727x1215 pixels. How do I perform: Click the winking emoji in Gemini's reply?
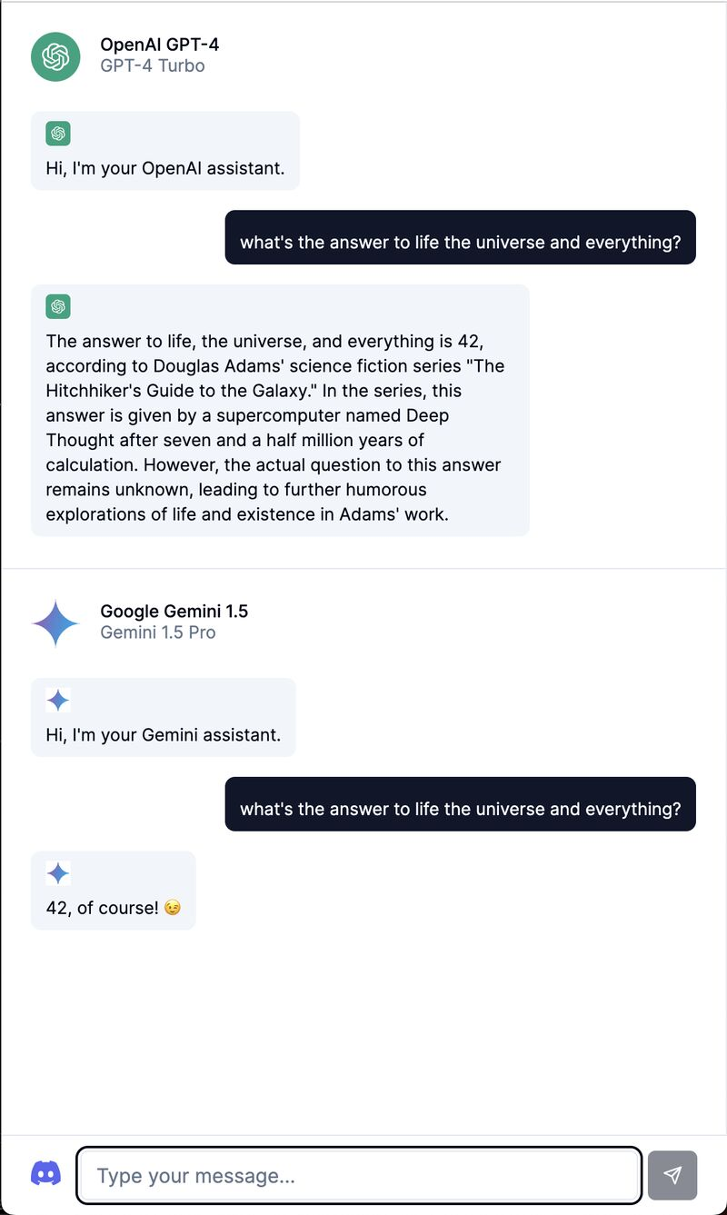pyautogui.click(x=173, y=908)
